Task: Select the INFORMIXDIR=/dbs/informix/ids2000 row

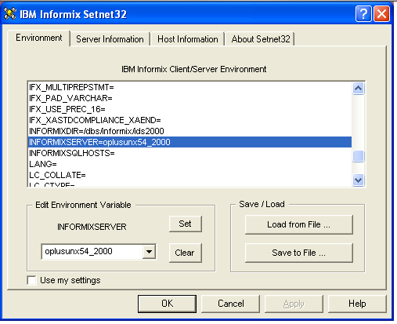Action: 189,131
